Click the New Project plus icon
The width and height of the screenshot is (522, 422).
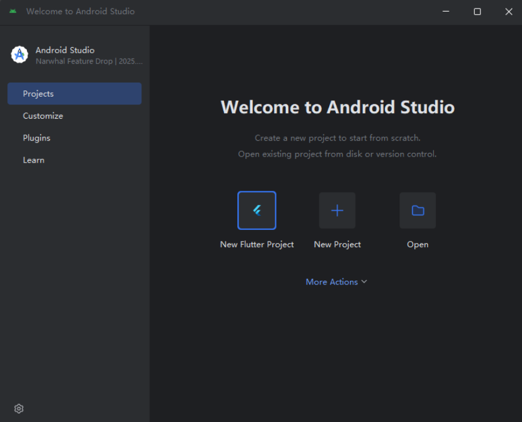337,210
